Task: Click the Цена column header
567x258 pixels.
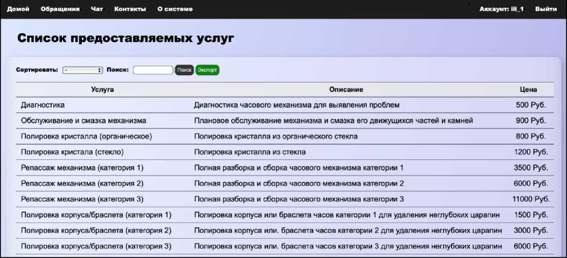Action: [x=529, y=90]
